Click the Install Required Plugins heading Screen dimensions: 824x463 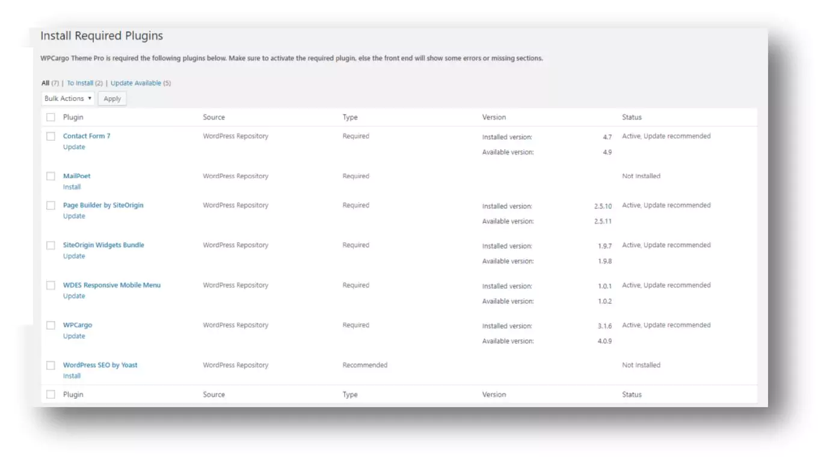102,36
